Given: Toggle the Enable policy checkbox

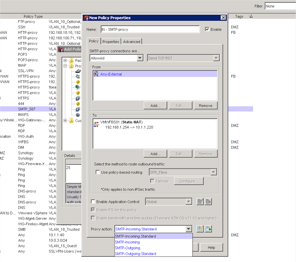Looking at the screenshot, I should tap(207, 29).
